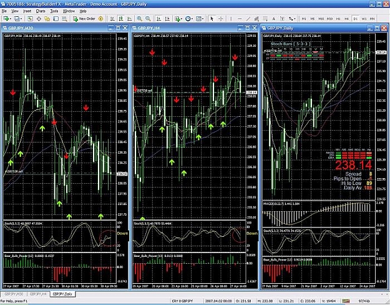Set timeframe to M30
This screenshot has width=390, height=305.
329,19
